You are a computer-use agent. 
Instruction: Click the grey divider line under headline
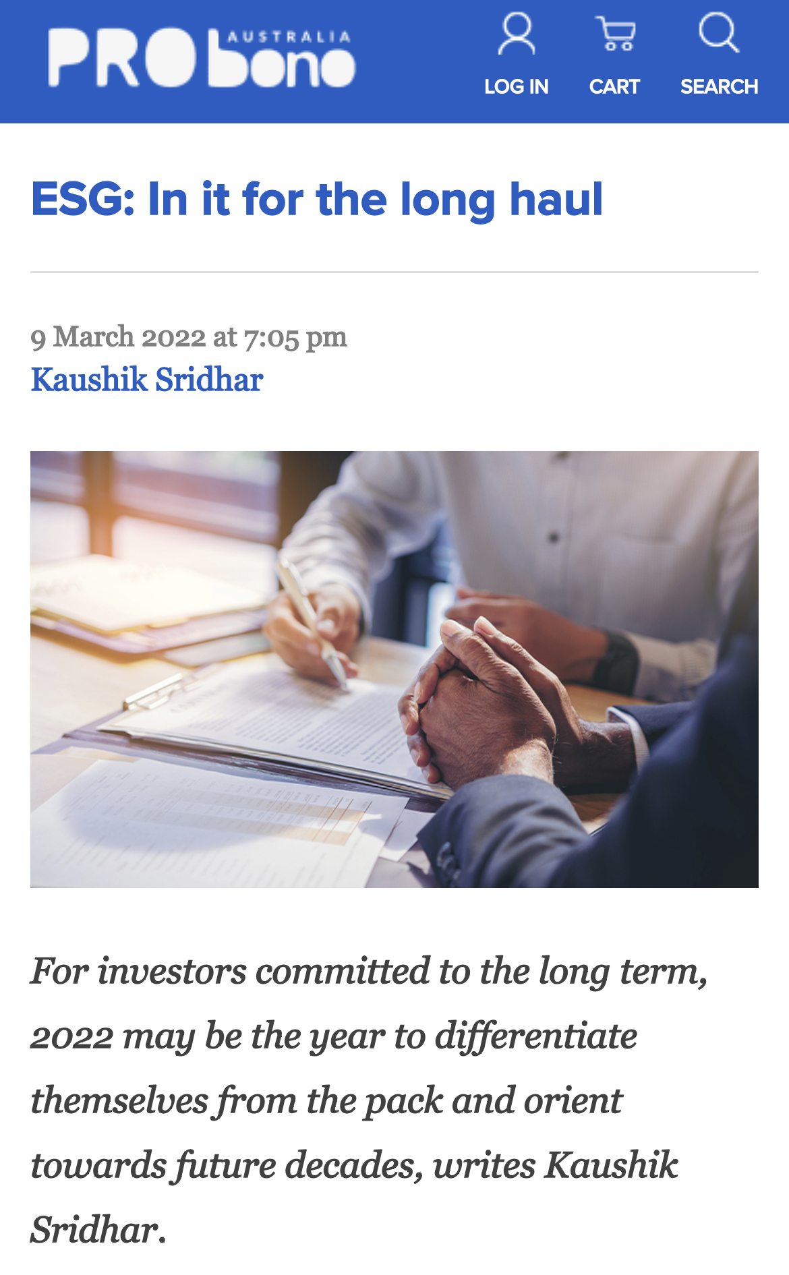coord(394,272)
